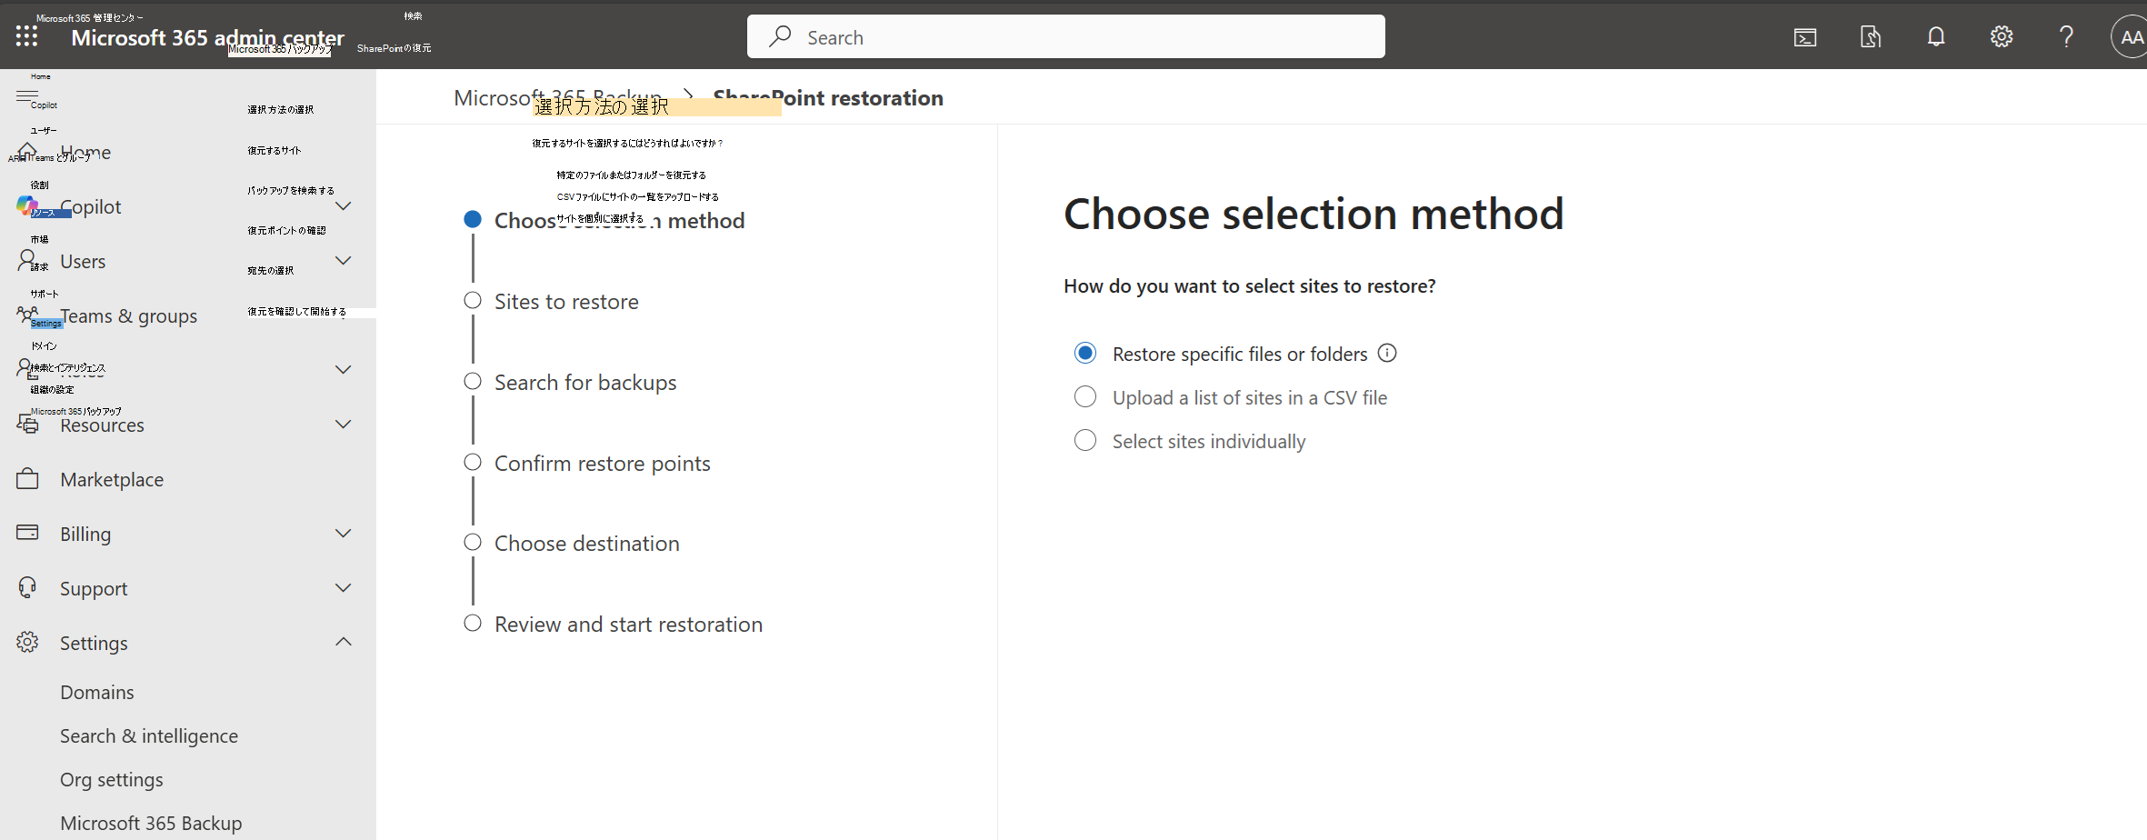This screenshot has width=2147, height=840.
Task: Open Search & intelligence settings
Action: tap(149, 736)
